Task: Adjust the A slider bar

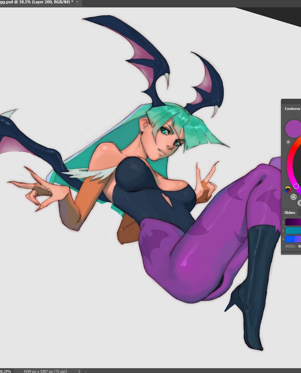Action: click(293, 231)
